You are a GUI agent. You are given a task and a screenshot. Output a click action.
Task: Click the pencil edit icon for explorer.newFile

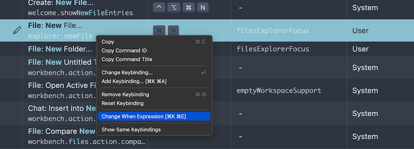17,30
